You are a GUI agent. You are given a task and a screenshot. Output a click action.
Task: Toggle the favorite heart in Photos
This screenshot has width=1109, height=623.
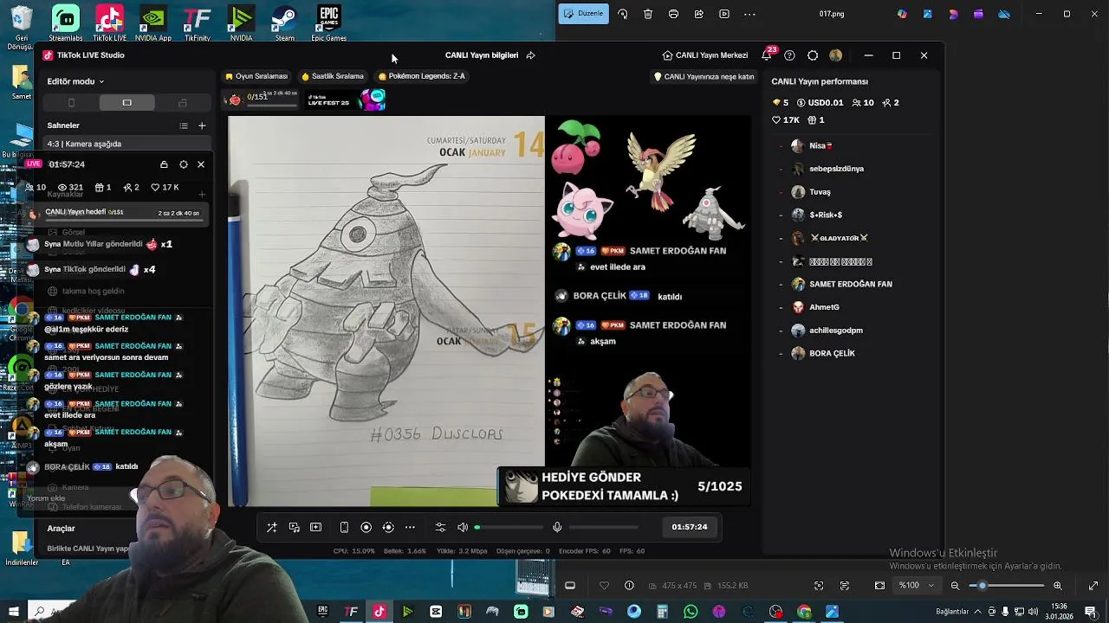[604, 586]
